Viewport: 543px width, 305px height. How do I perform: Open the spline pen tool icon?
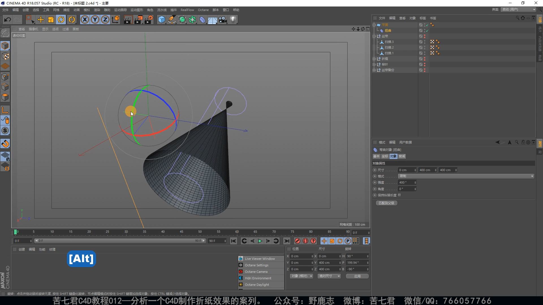[x=172, y=19]
